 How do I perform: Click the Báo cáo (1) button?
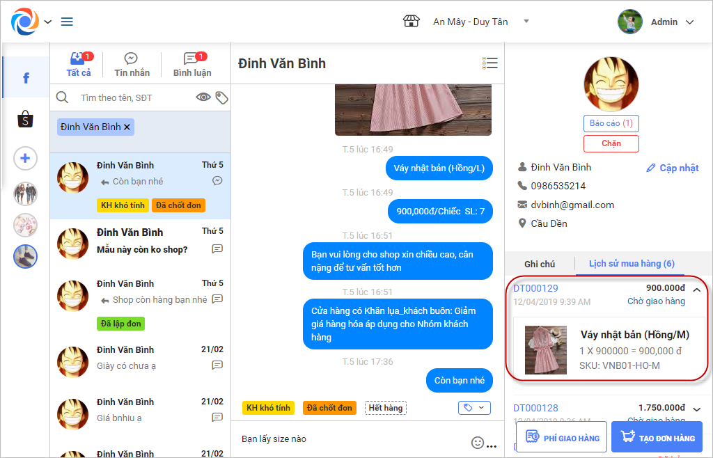[x=611, y=124]
